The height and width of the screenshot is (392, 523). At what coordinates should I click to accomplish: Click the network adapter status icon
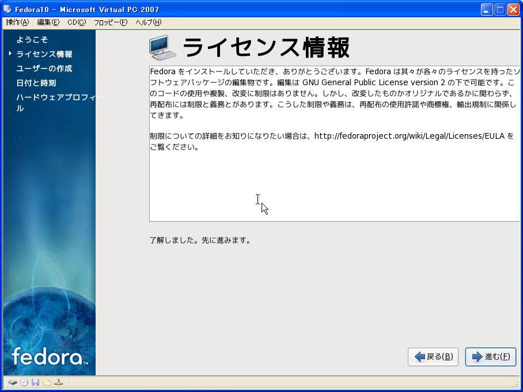tap(58, 382)
